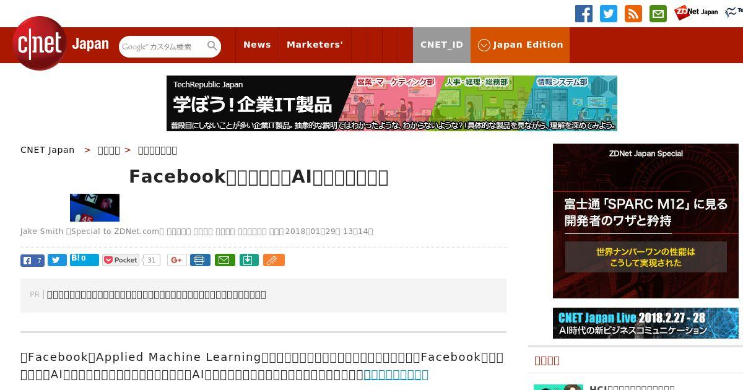Share the article on Facebook (count 7)
Viewport: 743px width, 390px height.
click(32, 261)
